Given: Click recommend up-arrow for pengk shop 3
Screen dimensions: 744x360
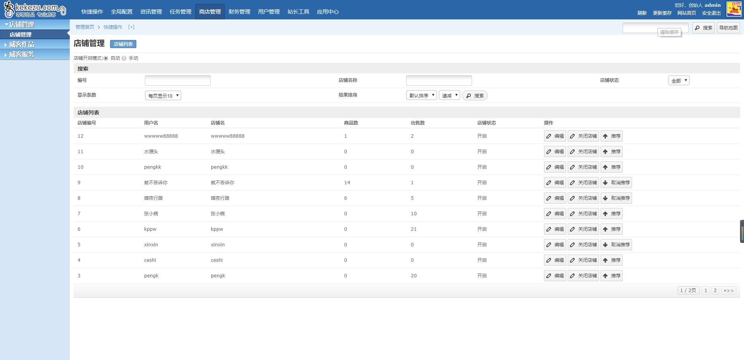Looking at the screenshot, I should [605, 276].
